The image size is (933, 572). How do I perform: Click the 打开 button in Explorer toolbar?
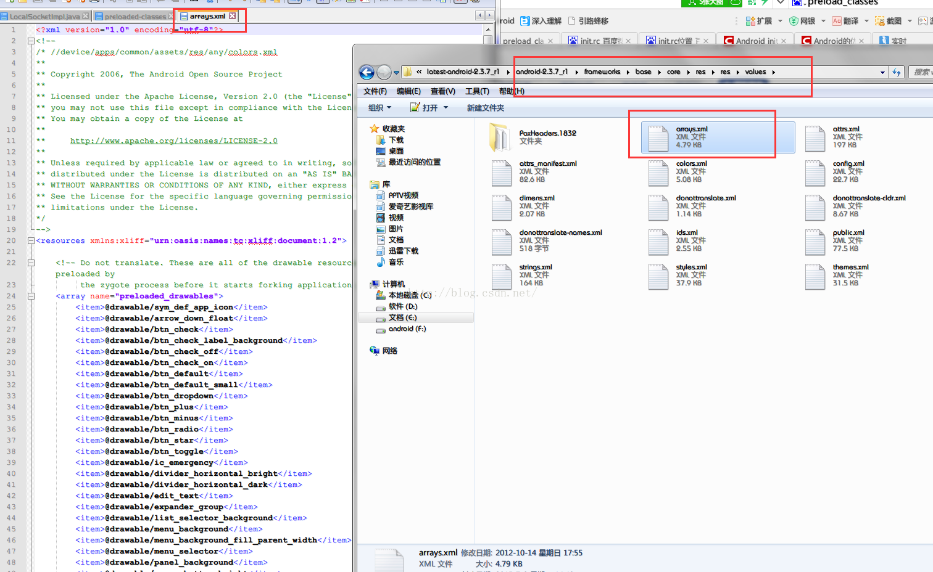pos(425,108)
